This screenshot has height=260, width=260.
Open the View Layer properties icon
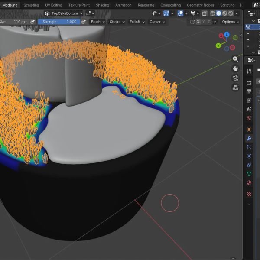(x=249, y=101)
